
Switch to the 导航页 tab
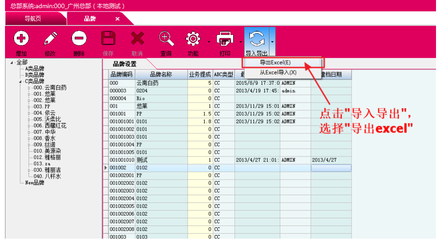(33, 19)
